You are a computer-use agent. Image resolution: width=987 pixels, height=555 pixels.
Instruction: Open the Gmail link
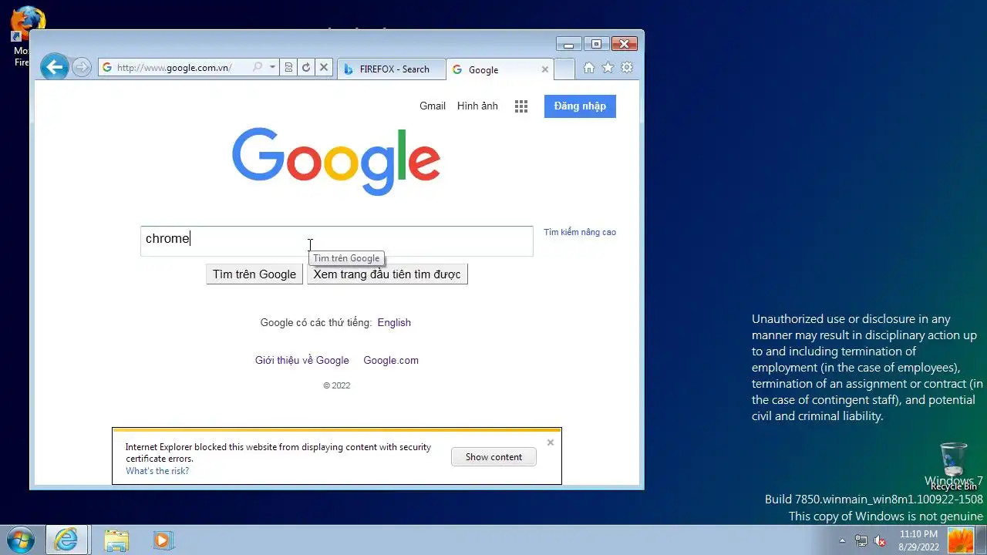click(x=433, y=106)
